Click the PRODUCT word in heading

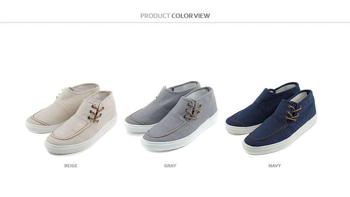click(x=155, y=16)
